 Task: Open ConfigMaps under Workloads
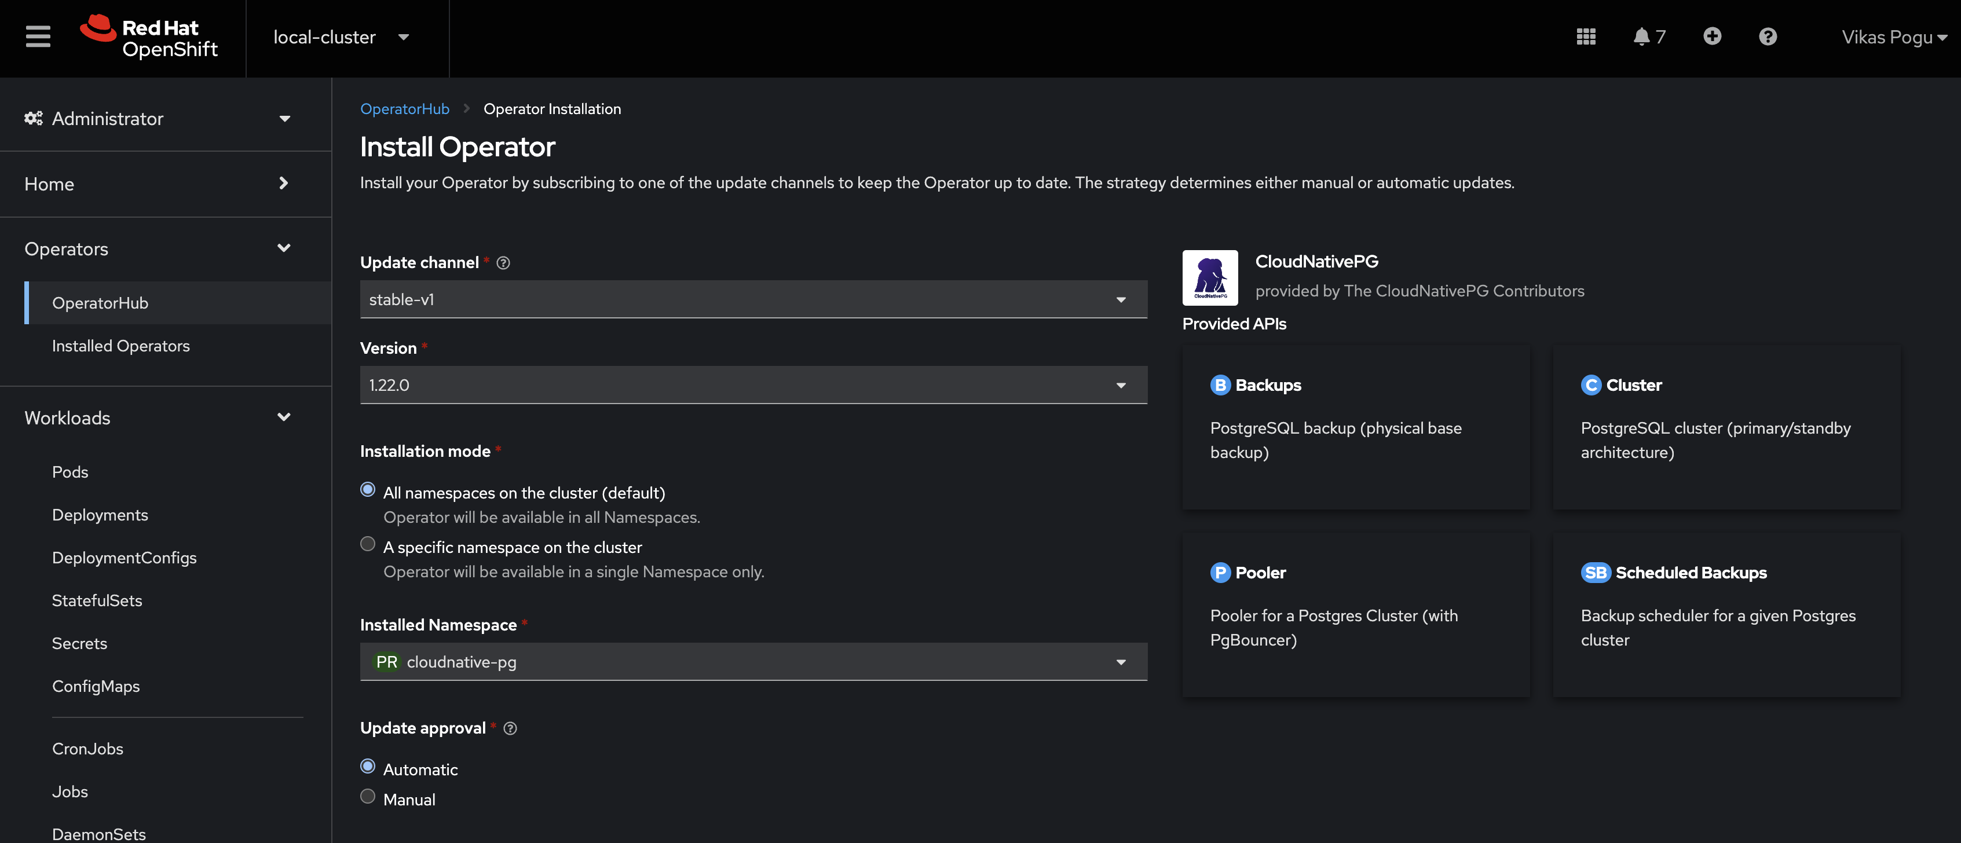point(96,686)
